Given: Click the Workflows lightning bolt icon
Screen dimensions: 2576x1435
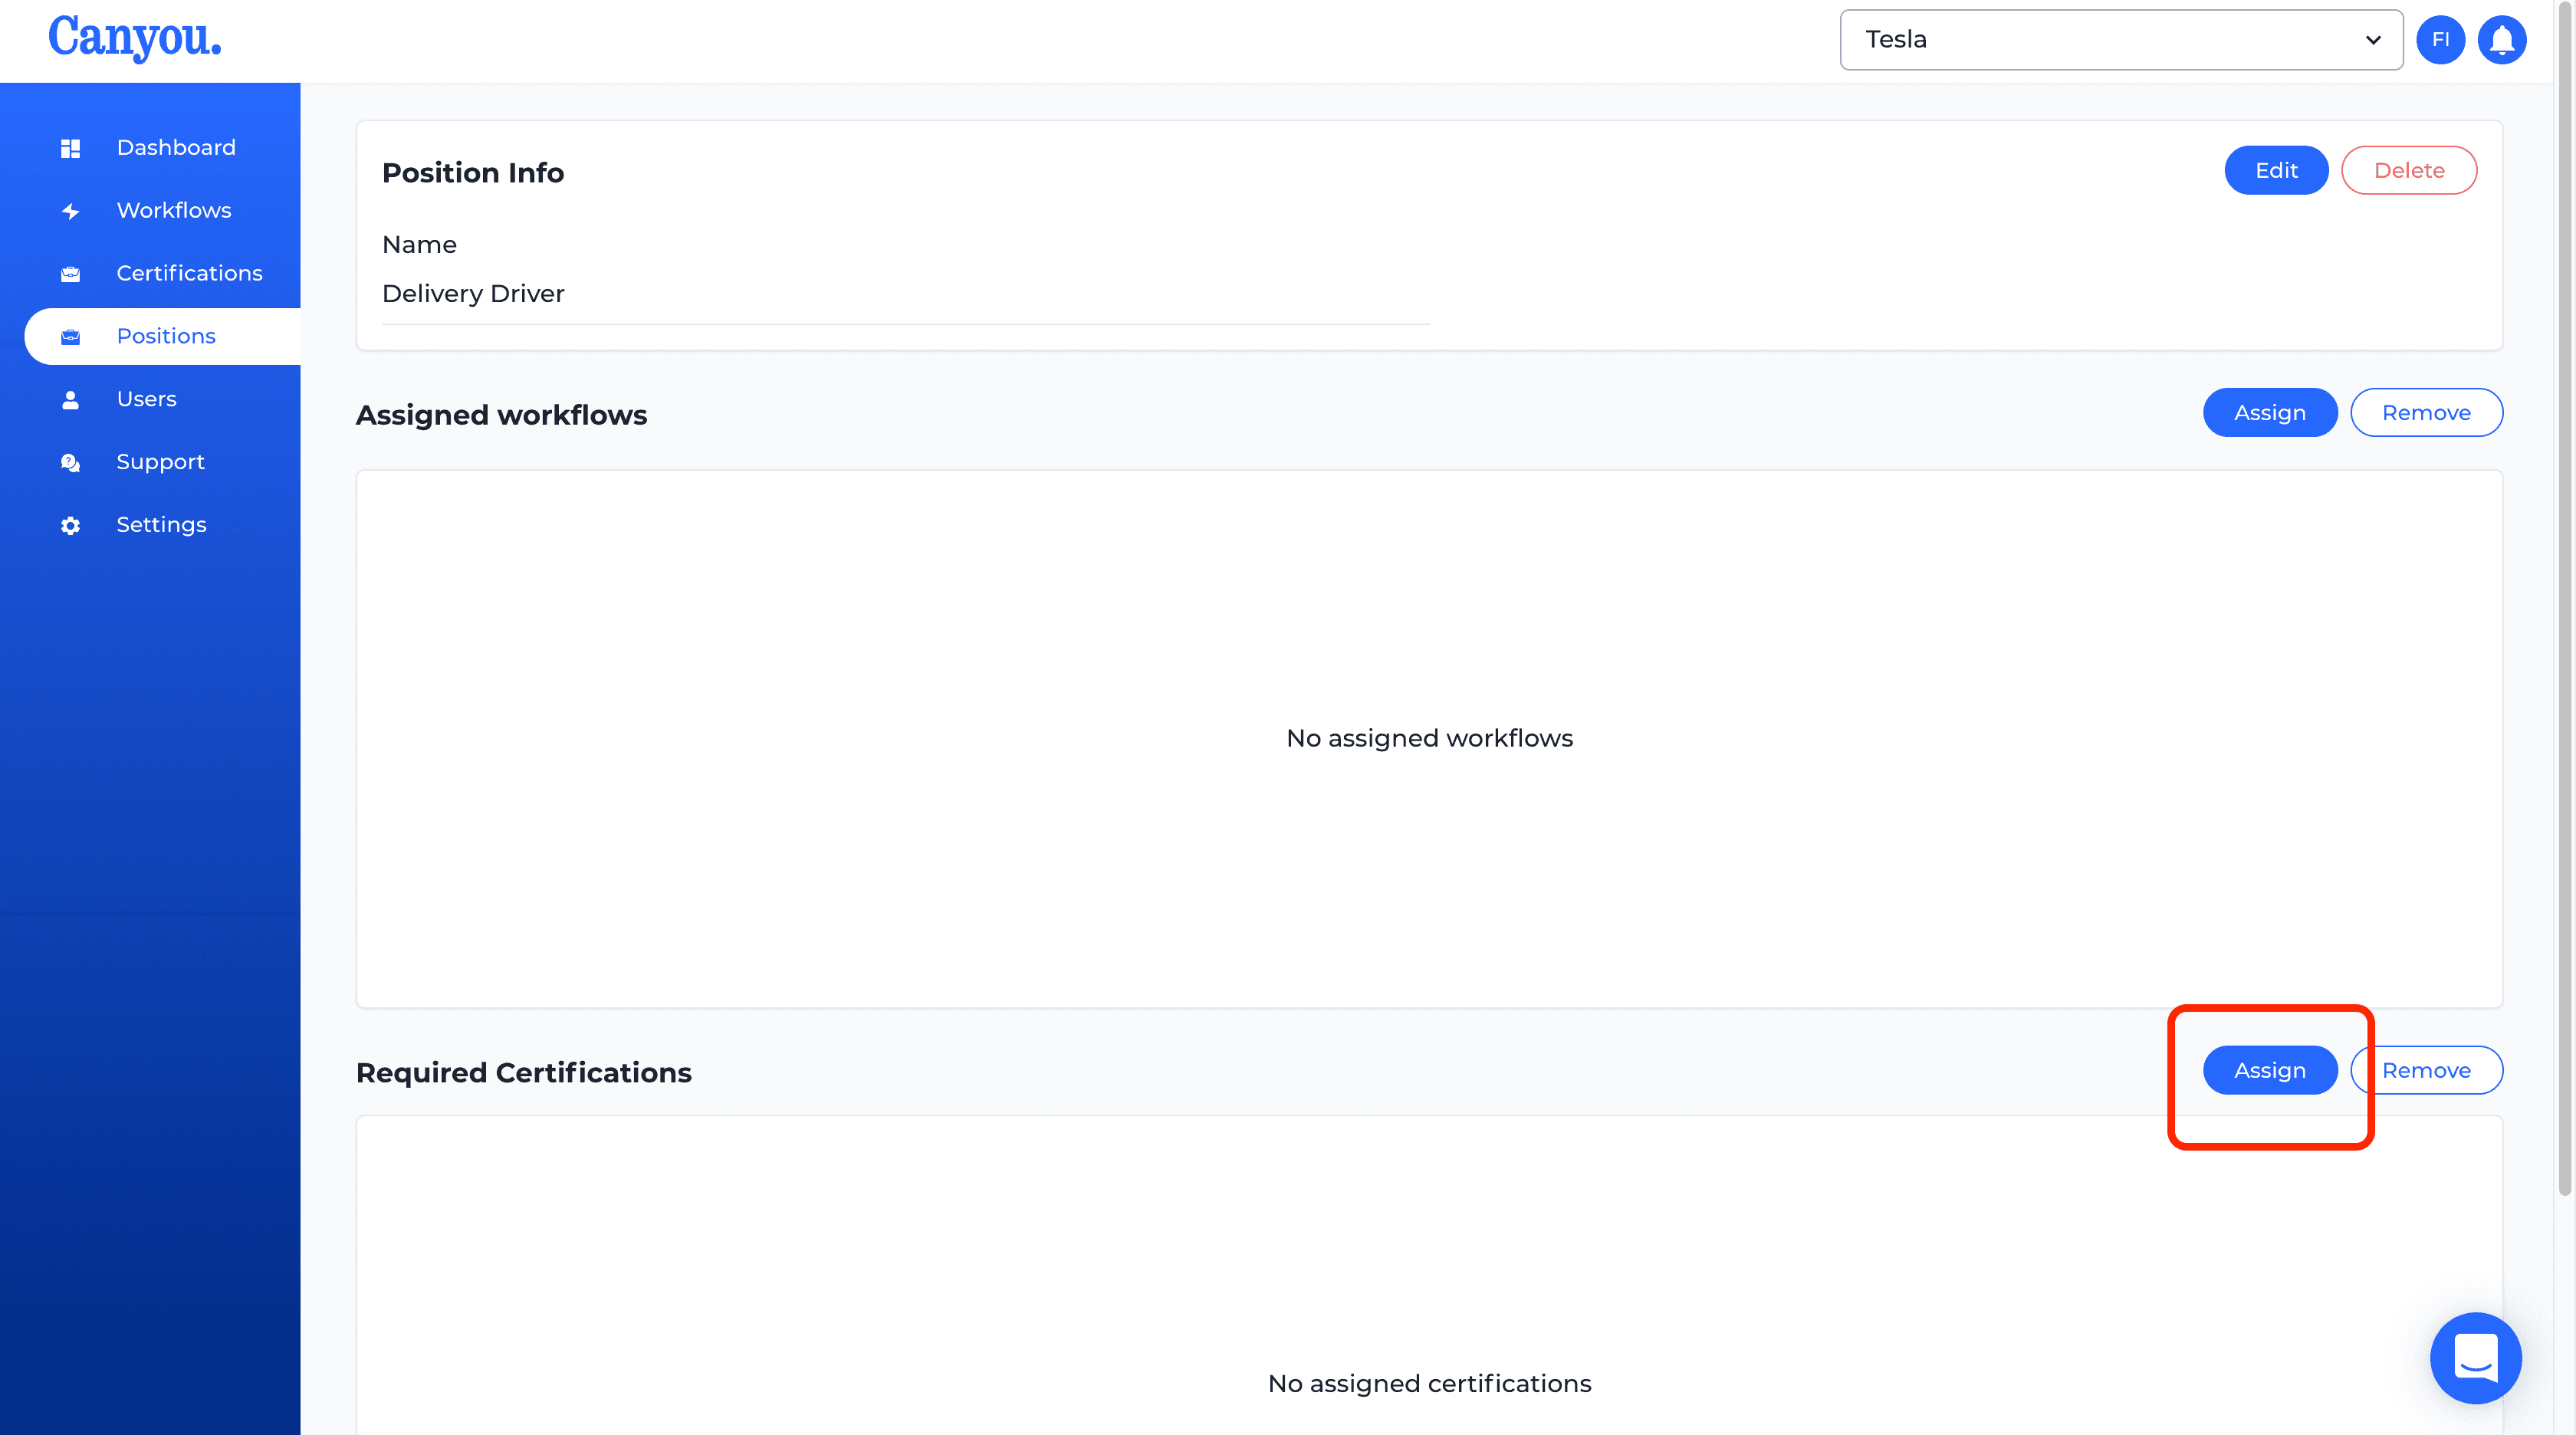Looking at the screenshot, I should (70, 211).
